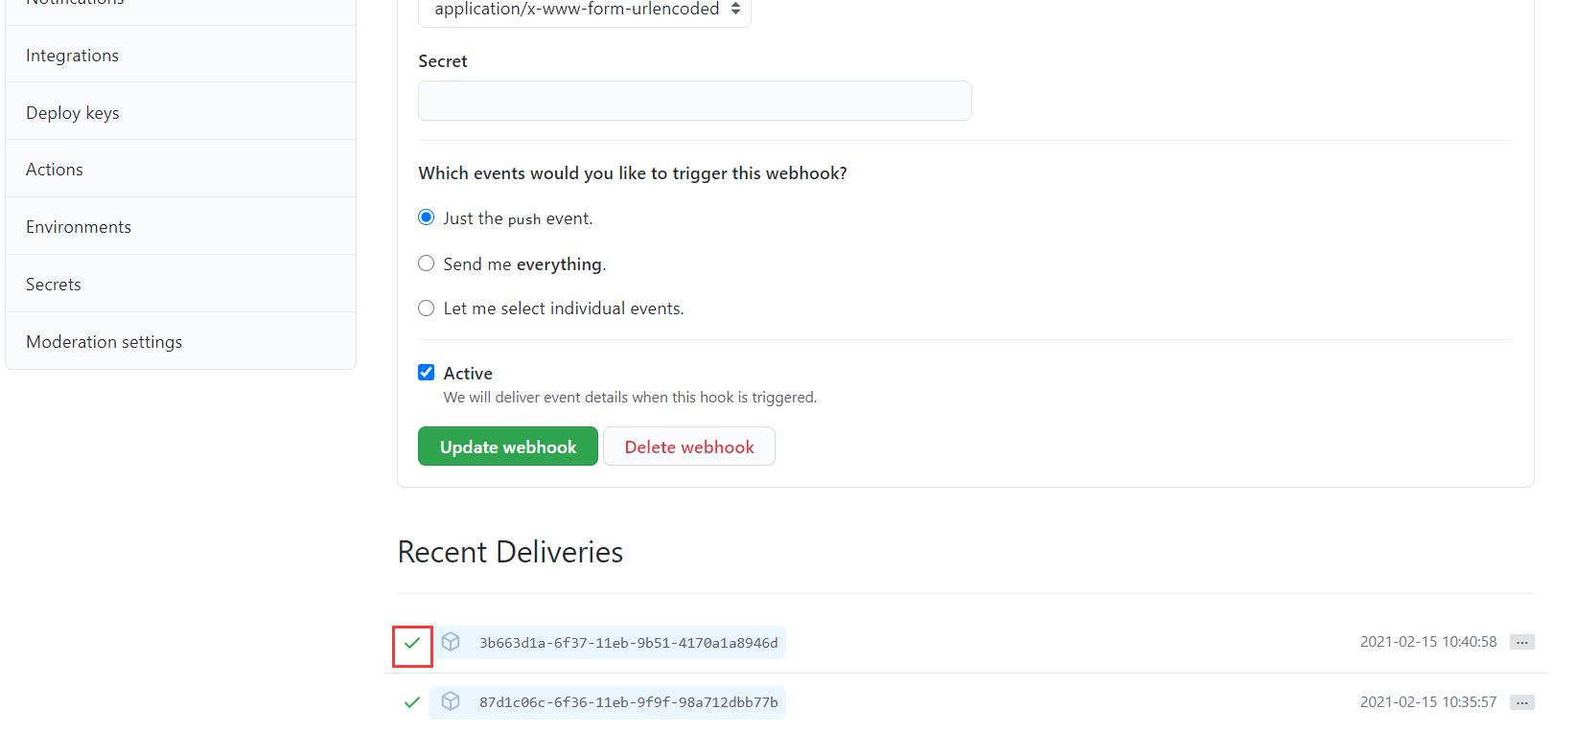Open Secrets in settings sidebar
The width and height of the screenshot is (1578, 732).
(x=180, y=285)
